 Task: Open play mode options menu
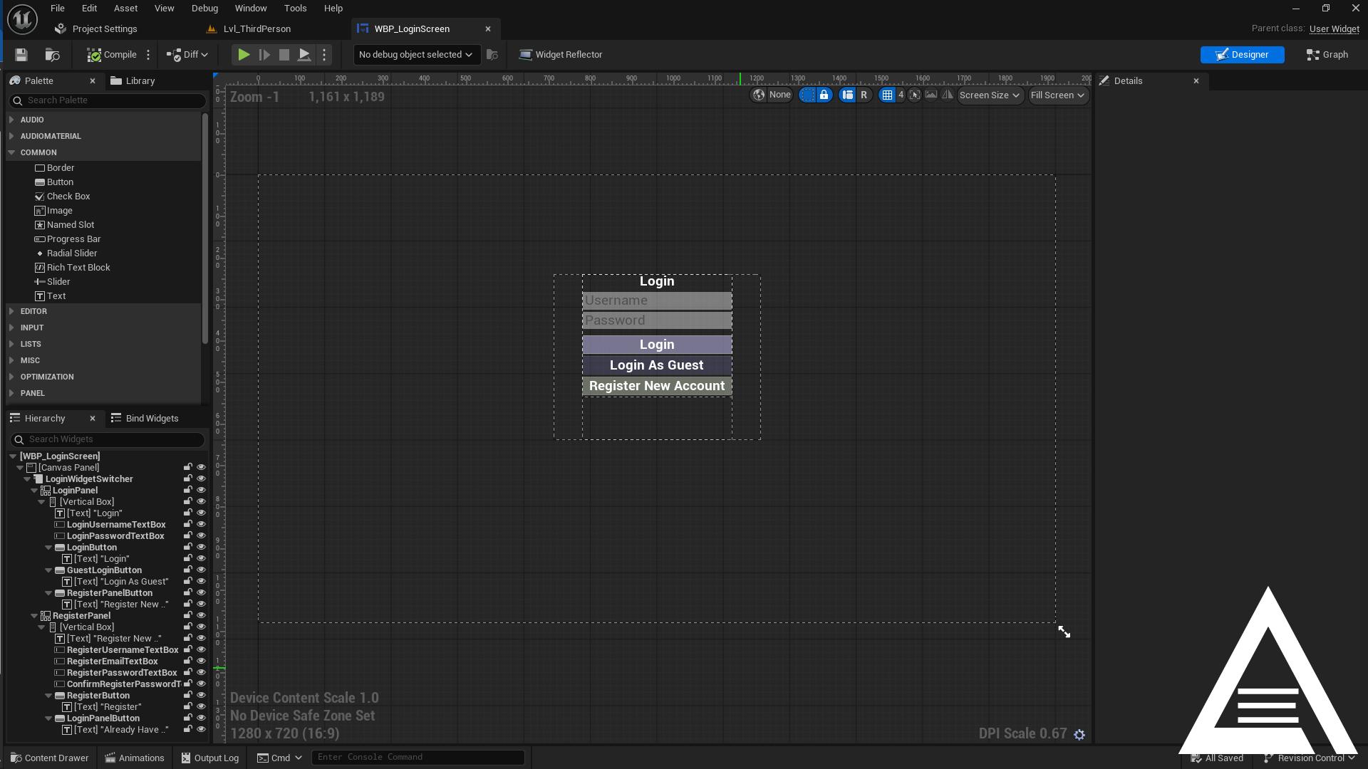coord(324,55)
